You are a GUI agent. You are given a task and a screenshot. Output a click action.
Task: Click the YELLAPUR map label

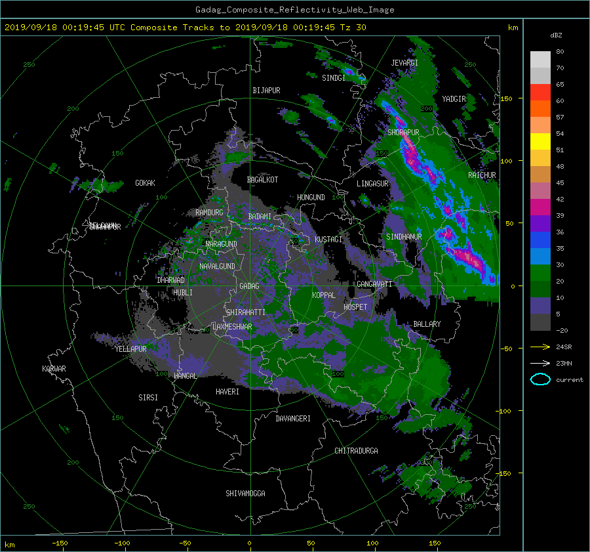coord(130,349)
